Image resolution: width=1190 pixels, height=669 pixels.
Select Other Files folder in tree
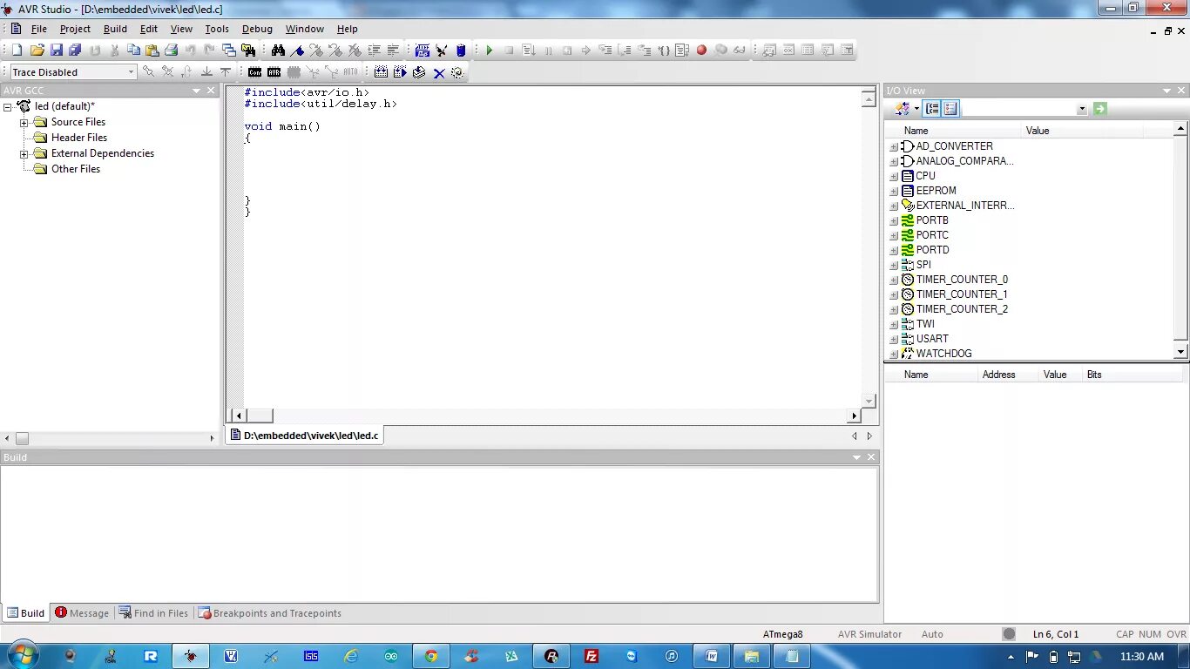pos(76,169)
